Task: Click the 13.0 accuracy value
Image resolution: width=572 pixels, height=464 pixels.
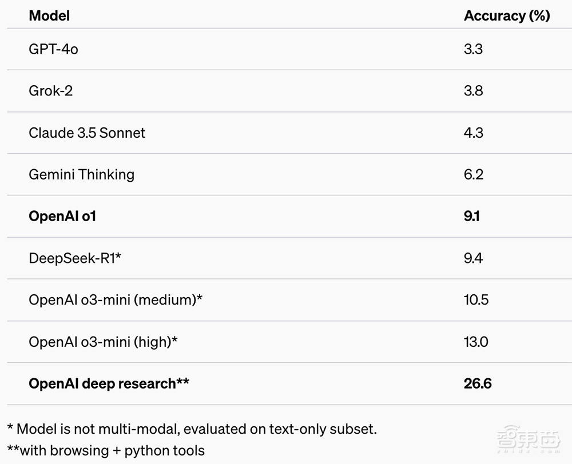Action: 476,342
